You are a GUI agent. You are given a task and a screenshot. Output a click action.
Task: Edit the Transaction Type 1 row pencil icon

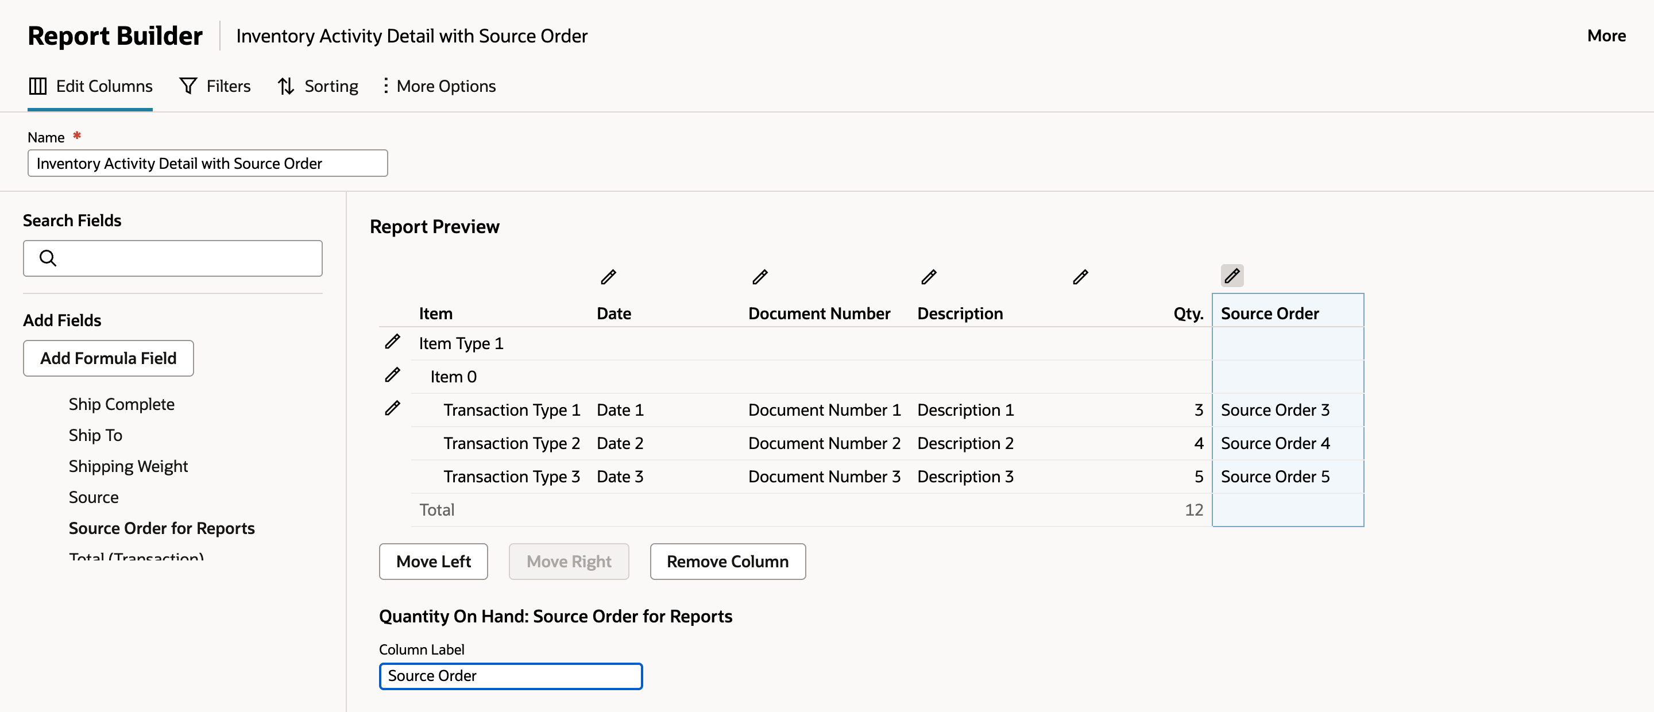click(392, 408)
